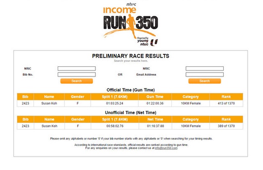Image resolution: width=263 pixels, height=170 pixels.
Task: Click the Preliminary Race Results heading
Action: pos(130,56)
